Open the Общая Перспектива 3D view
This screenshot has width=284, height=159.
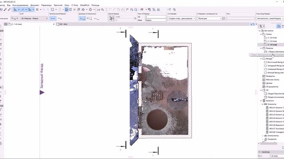(274, 94)
